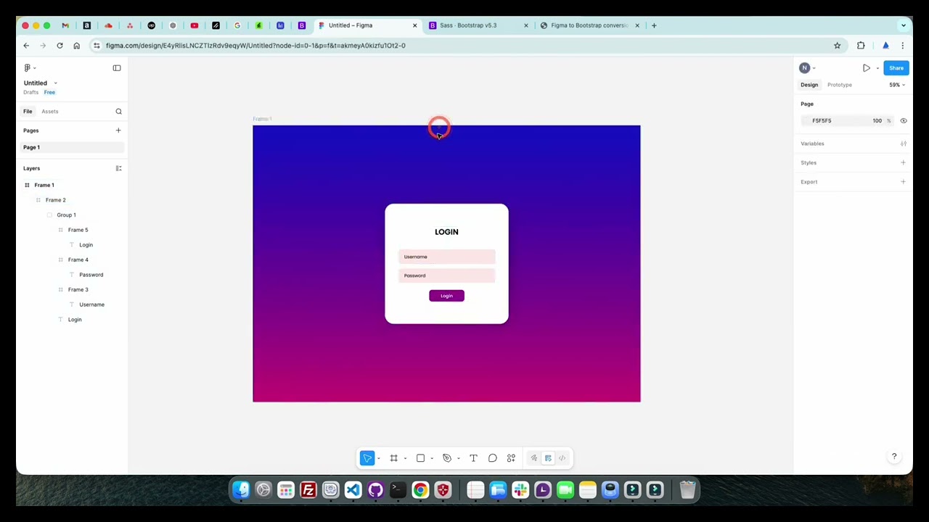Open Figma main menu logo
Screen dimensions: 929x522
28,68
